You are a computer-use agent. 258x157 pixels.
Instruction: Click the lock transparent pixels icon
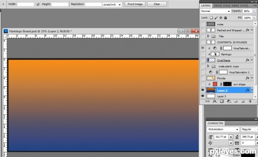[211, 18]
